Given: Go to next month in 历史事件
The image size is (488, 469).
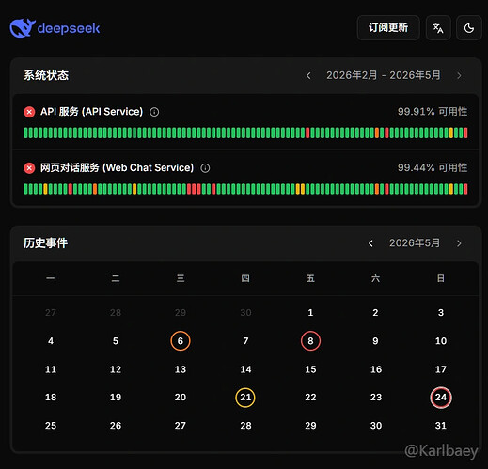Looking at the screenshot, I should tap(459, 243).
